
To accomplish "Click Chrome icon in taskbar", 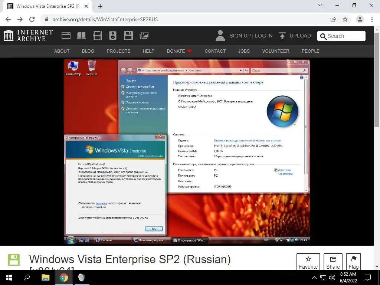I will pyautogui.click(x=64, y=278).
